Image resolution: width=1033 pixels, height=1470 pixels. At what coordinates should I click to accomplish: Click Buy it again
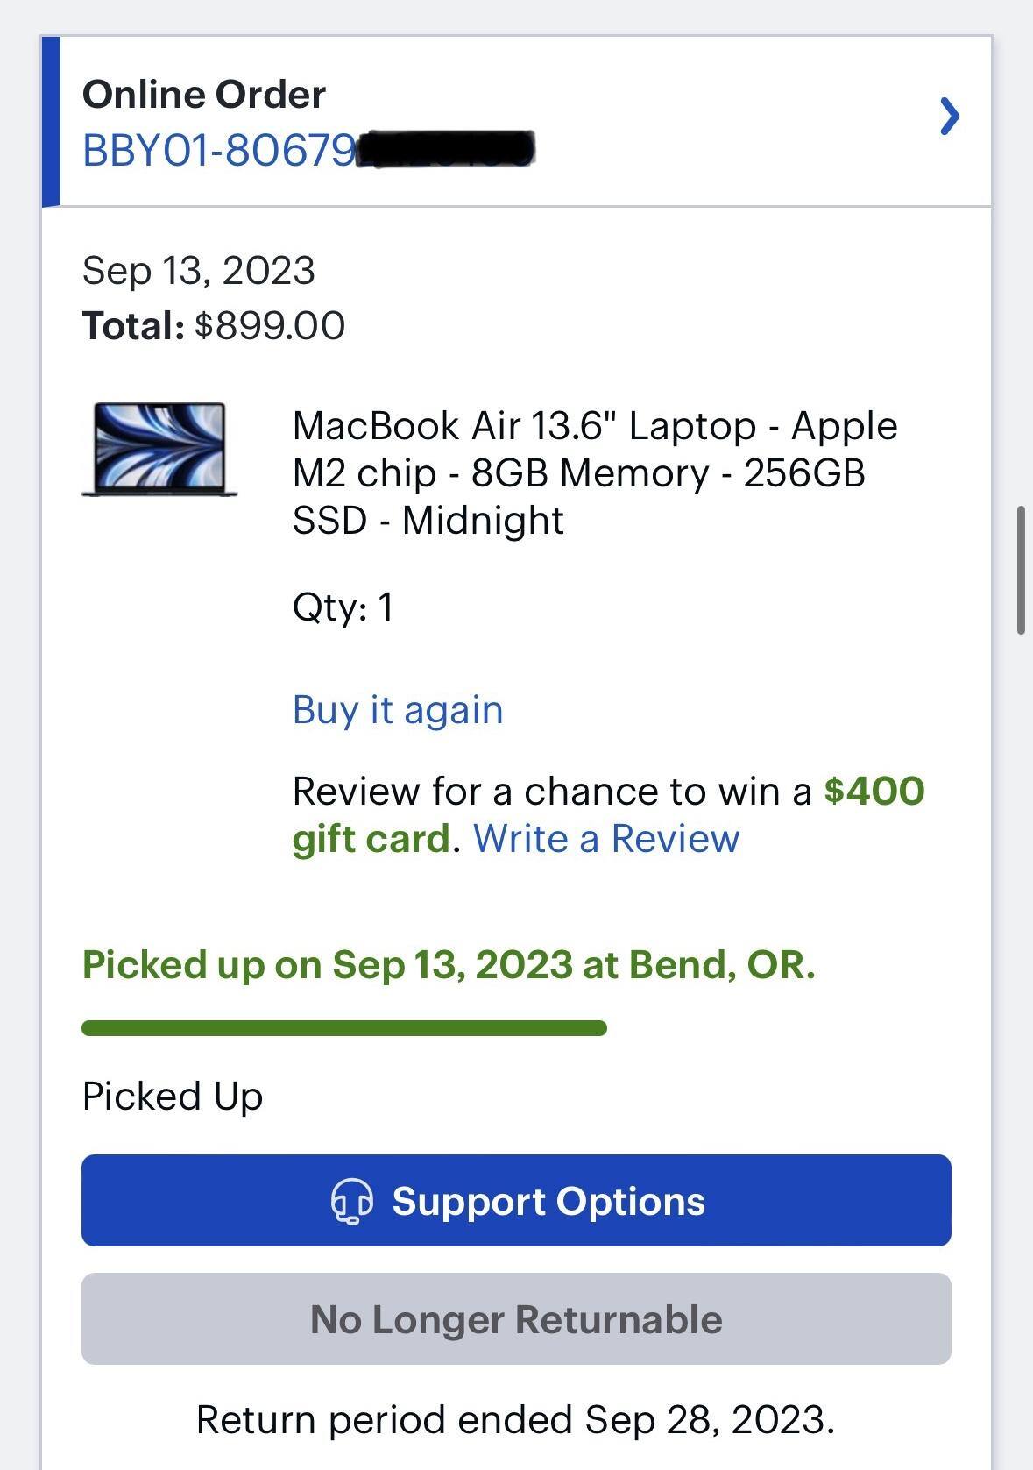(397, 709)
